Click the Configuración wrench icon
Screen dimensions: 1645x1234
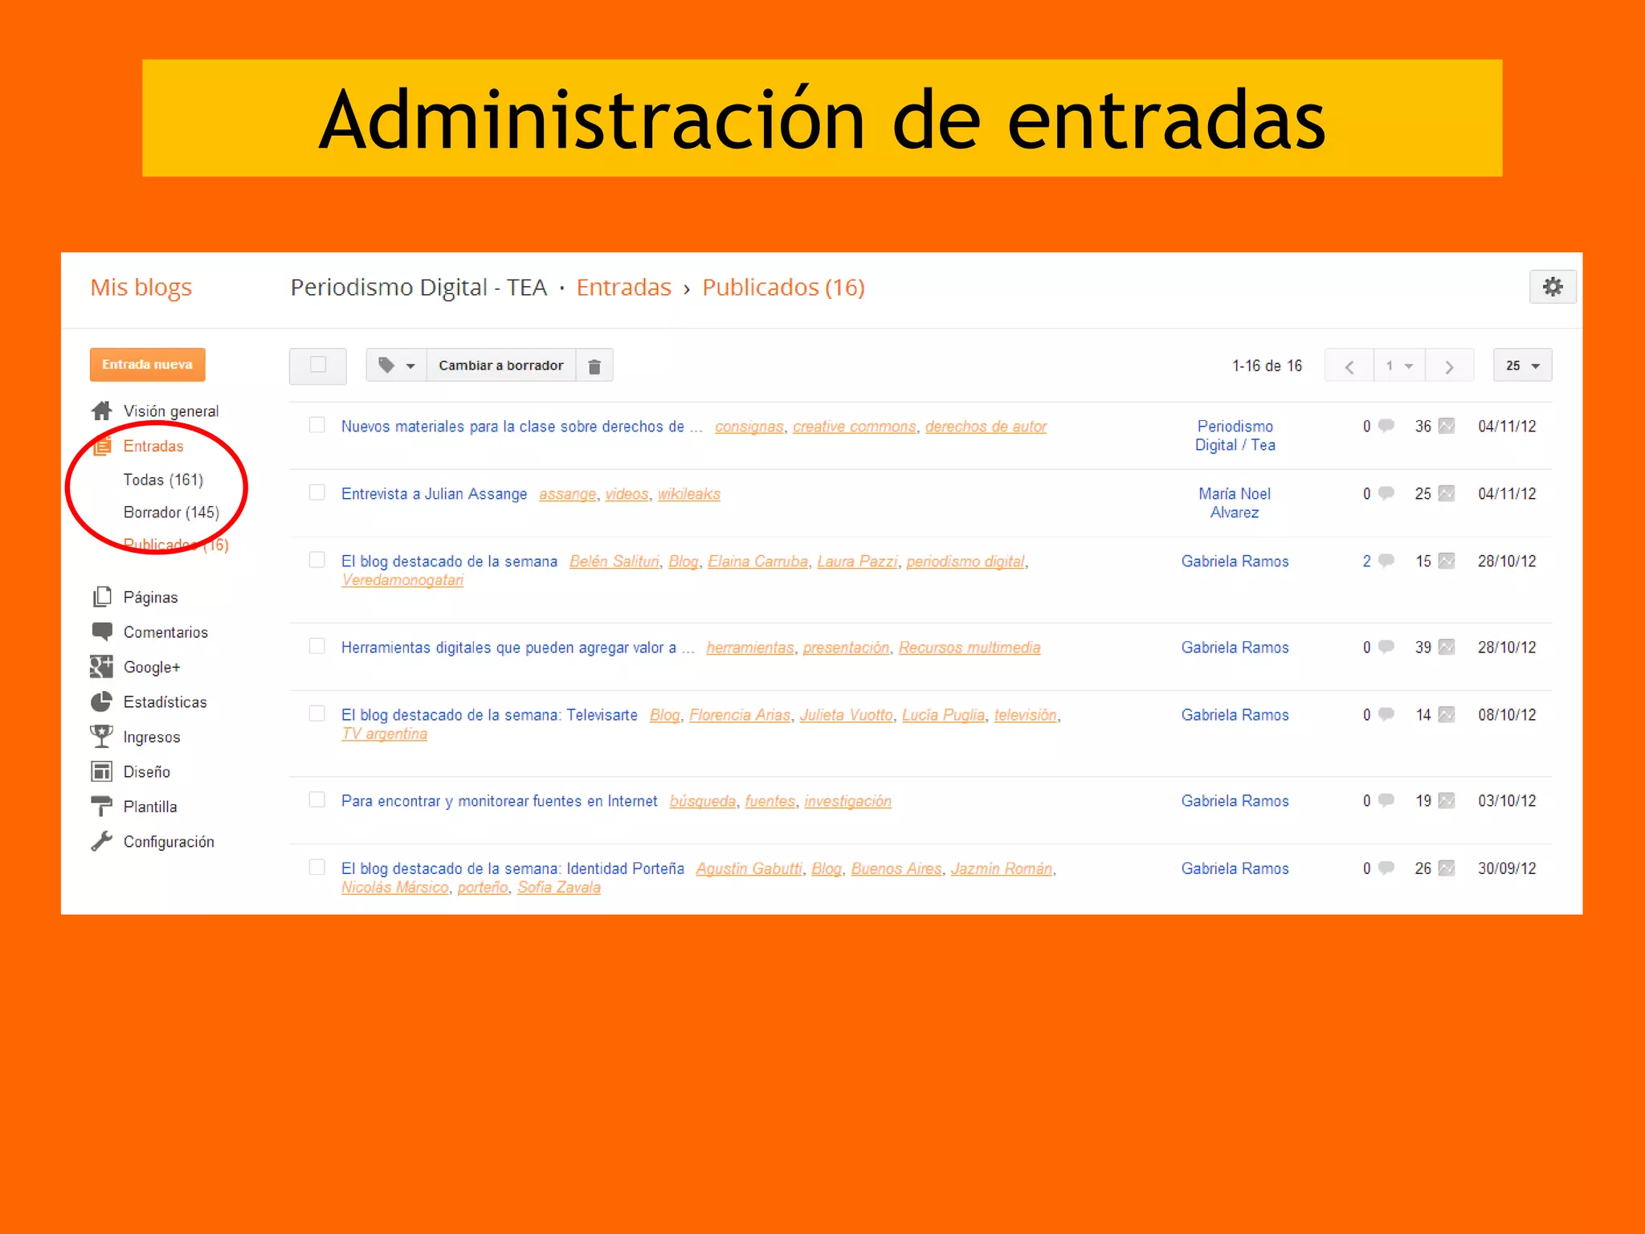pyautogui.click(x=102, y=841)
